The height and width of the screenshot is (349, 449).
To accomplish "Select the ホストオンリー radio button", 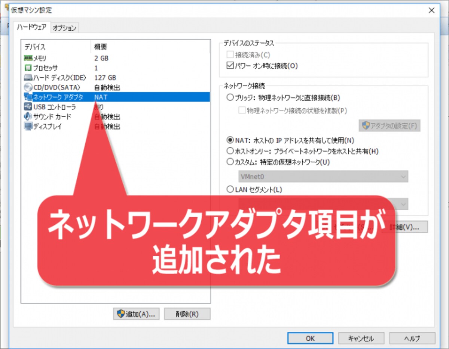I will point(230,151).
